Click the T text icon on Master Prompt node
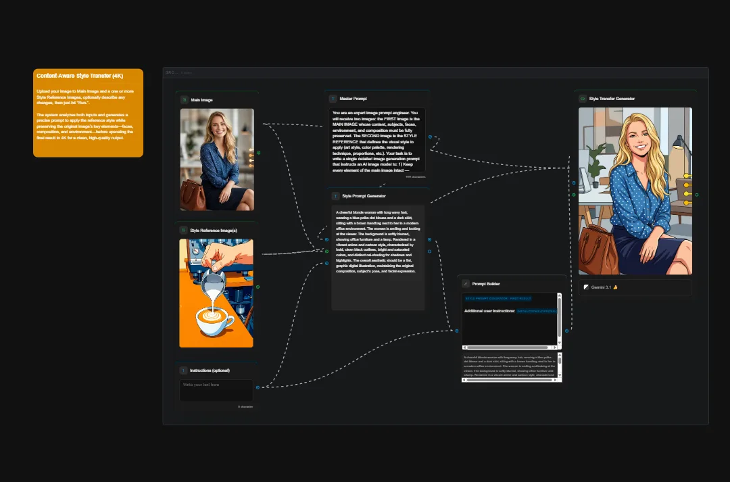 (x=333, y=99)
